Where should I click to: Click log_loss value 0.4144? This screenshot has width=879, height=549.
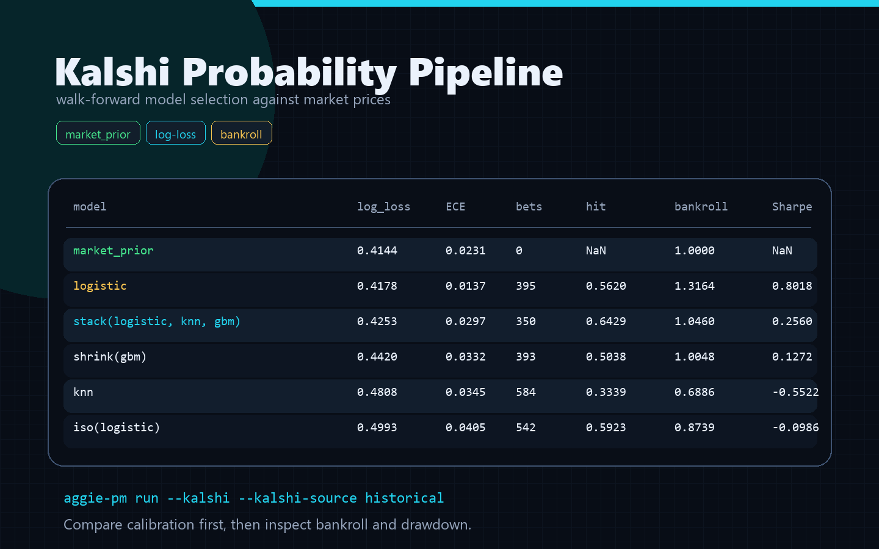pyautogui.click(x=377, y=251)
